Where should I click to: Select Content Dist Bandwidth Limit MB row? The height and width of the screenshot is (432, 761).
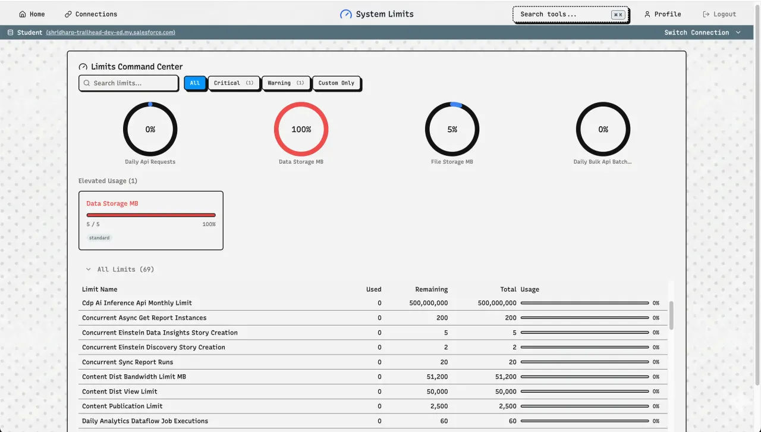[x=373, y=377]
